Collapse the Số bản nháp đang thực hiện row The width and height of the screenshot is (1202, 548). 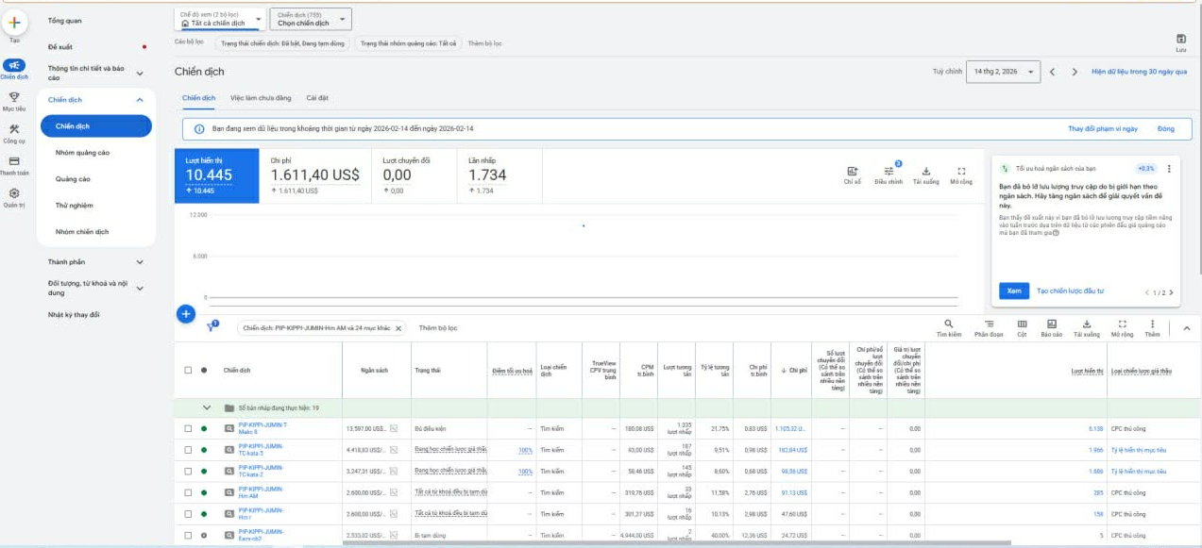207,407
